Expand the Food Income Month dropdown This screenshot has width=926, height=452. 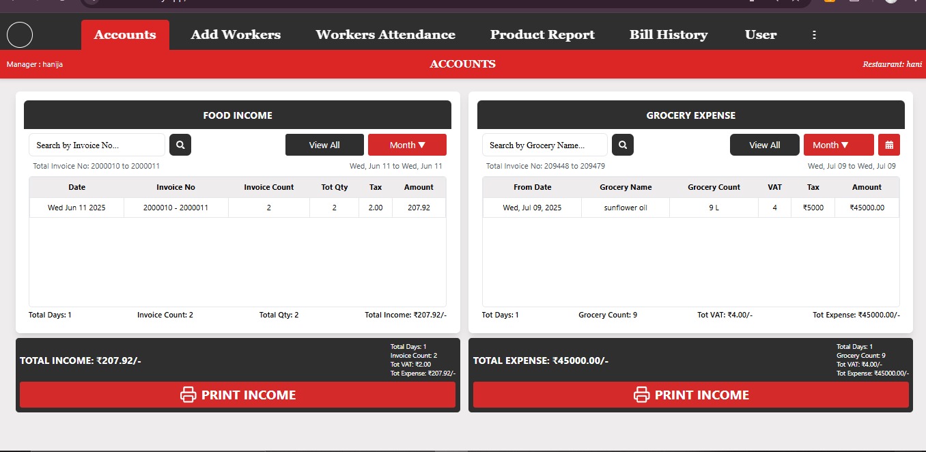[x=407, y=145]
